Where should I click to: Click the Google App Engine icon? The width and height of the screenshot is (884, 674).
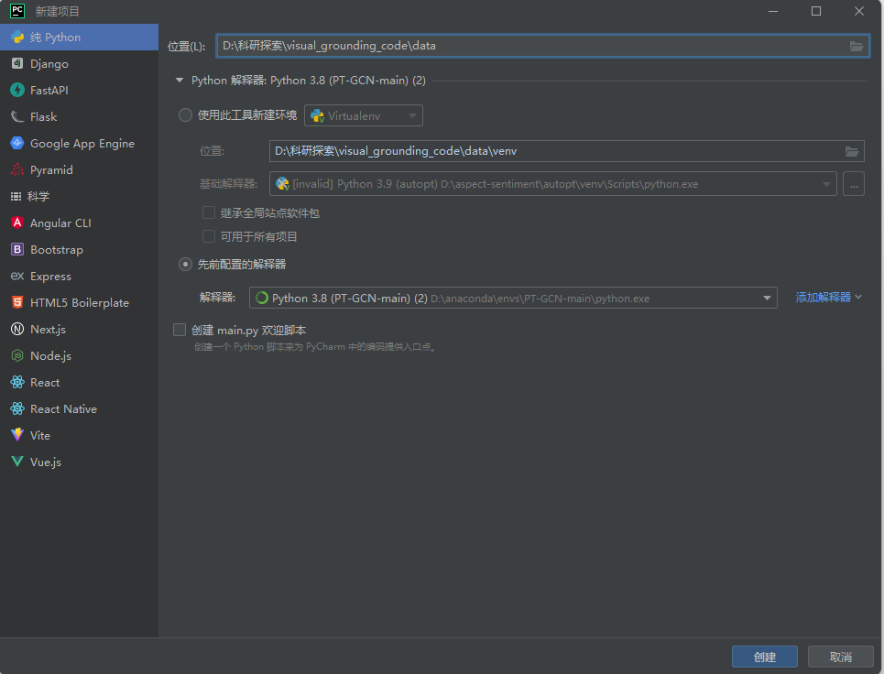[17, 143]
